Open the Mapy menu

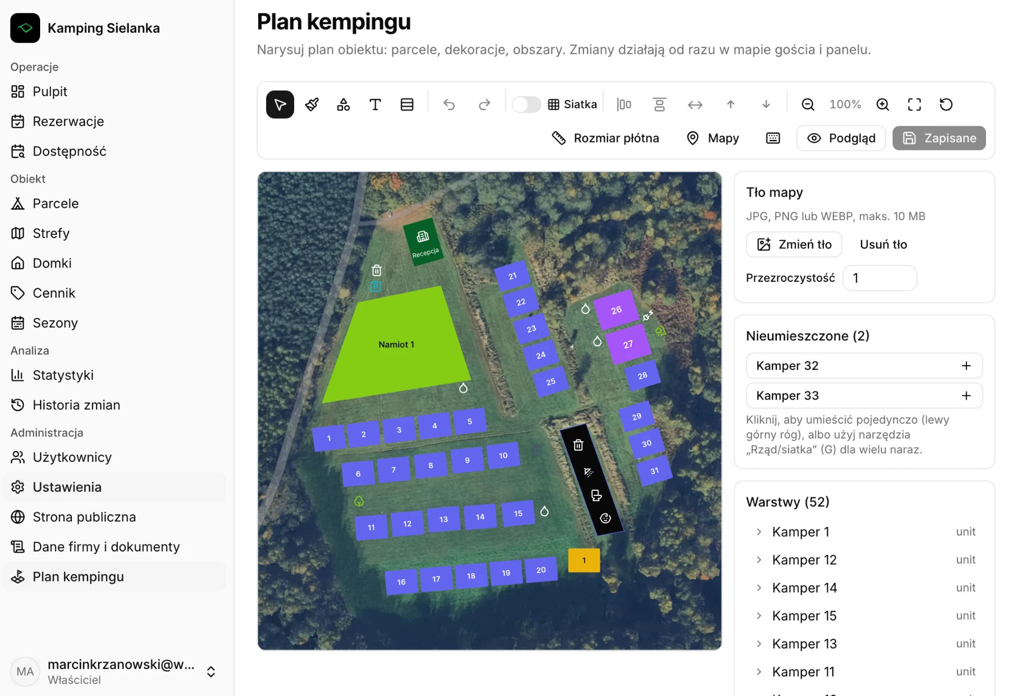[713, 138]
